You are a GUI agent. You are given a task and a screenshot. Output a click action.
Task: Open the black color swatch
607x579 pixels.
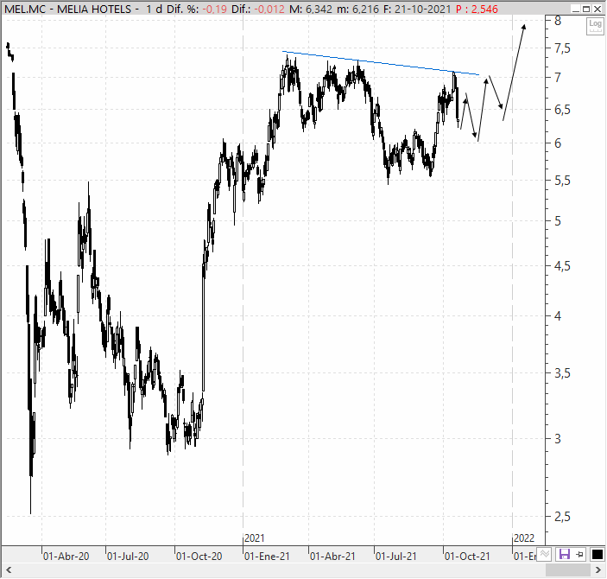(597, 554)
